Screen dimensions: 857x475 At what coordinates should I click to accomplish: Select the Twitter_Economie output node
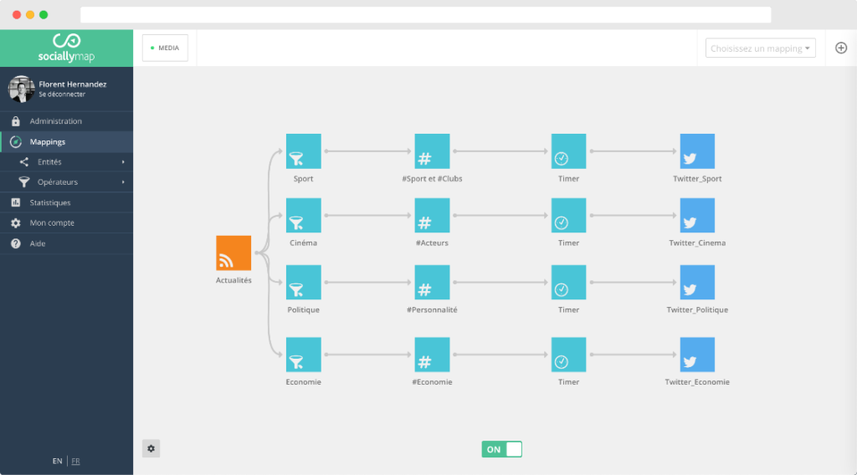[697, 355]
